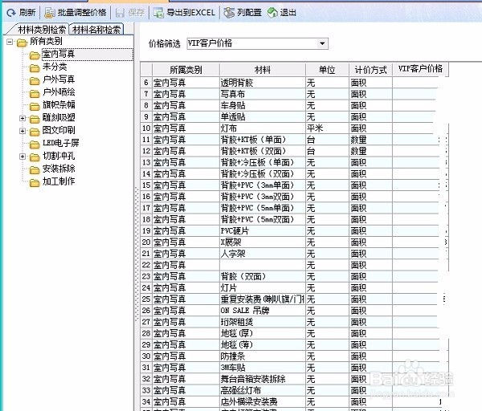Select the 透明背胶 material cell

[263, 83]
